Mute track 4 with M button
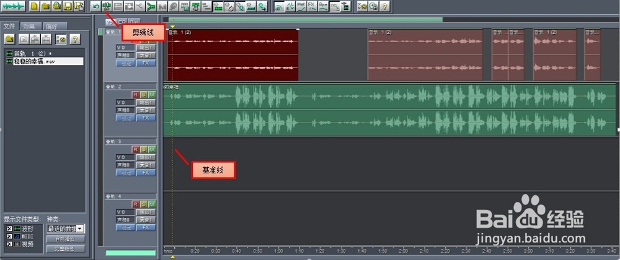Screen dimensions: 620x260 pyautogui.click(x=153, y=204)
